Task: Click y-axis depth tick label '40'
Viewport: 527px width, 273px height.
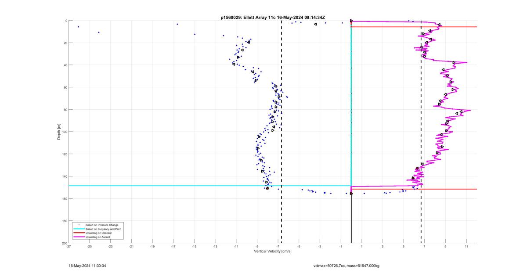Action: coord(65,65)
